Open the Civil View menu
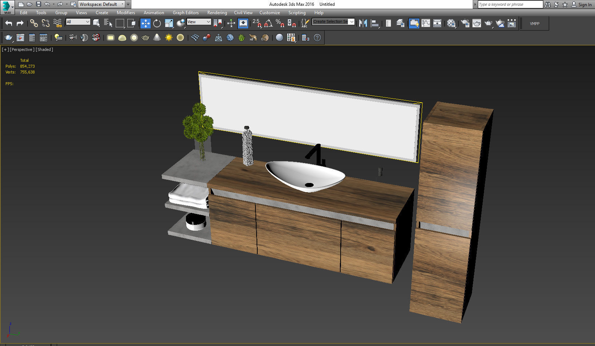 click(x=243, y=13)
